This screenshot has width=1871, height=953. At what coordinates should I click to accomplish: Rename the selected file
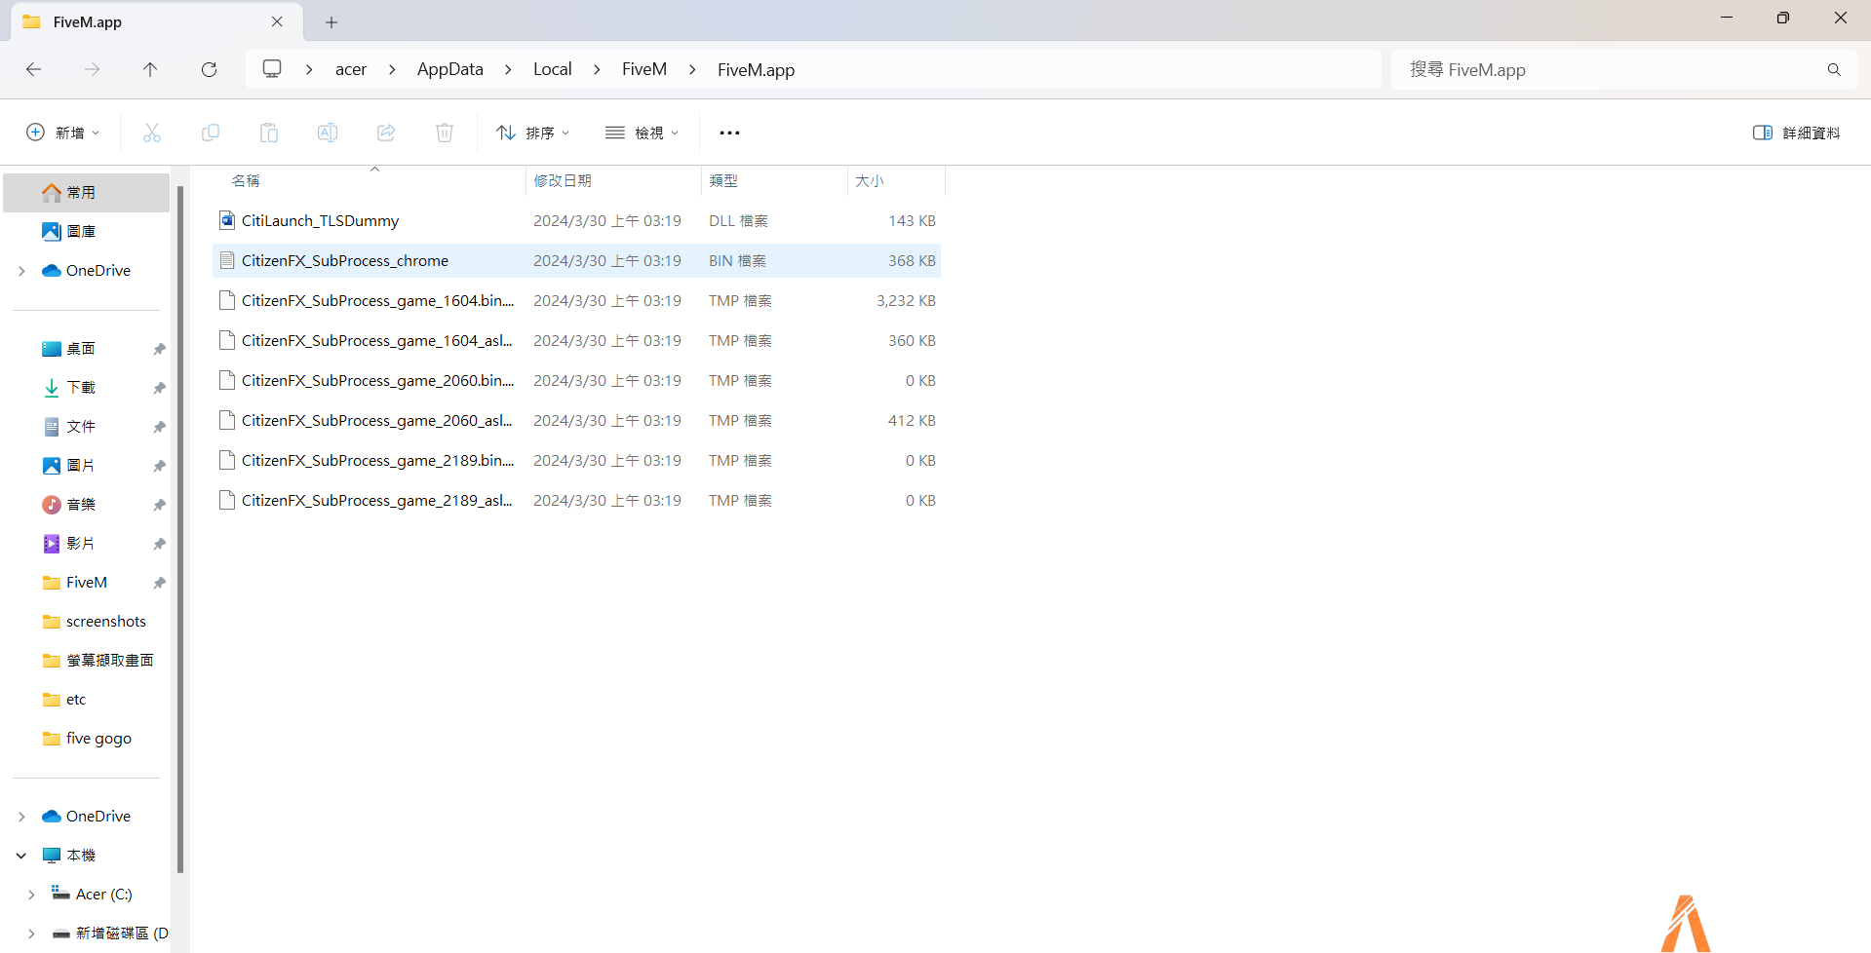click(328, 133)
